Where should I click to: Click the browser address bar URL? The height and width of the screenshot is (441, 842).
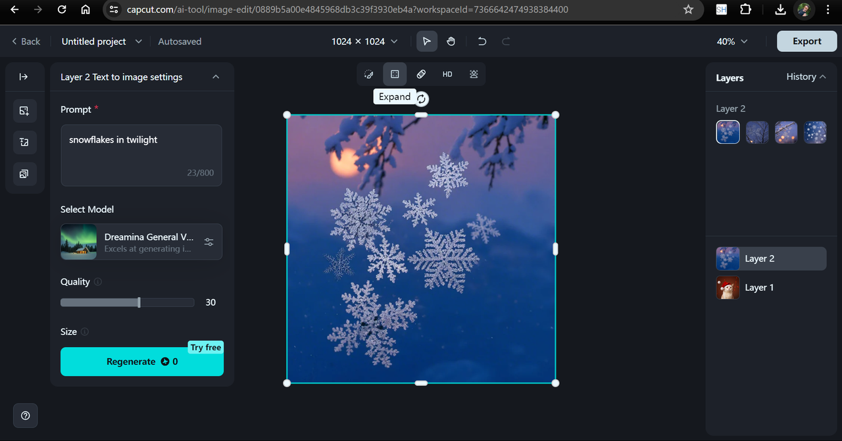(x=347, y=10)
